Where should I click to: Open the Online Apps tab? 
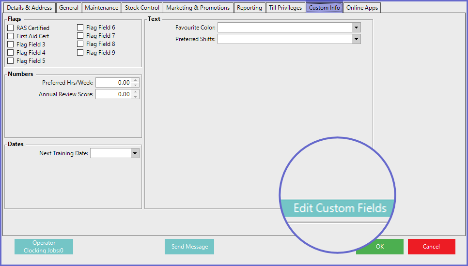click(x=361, y=8)
